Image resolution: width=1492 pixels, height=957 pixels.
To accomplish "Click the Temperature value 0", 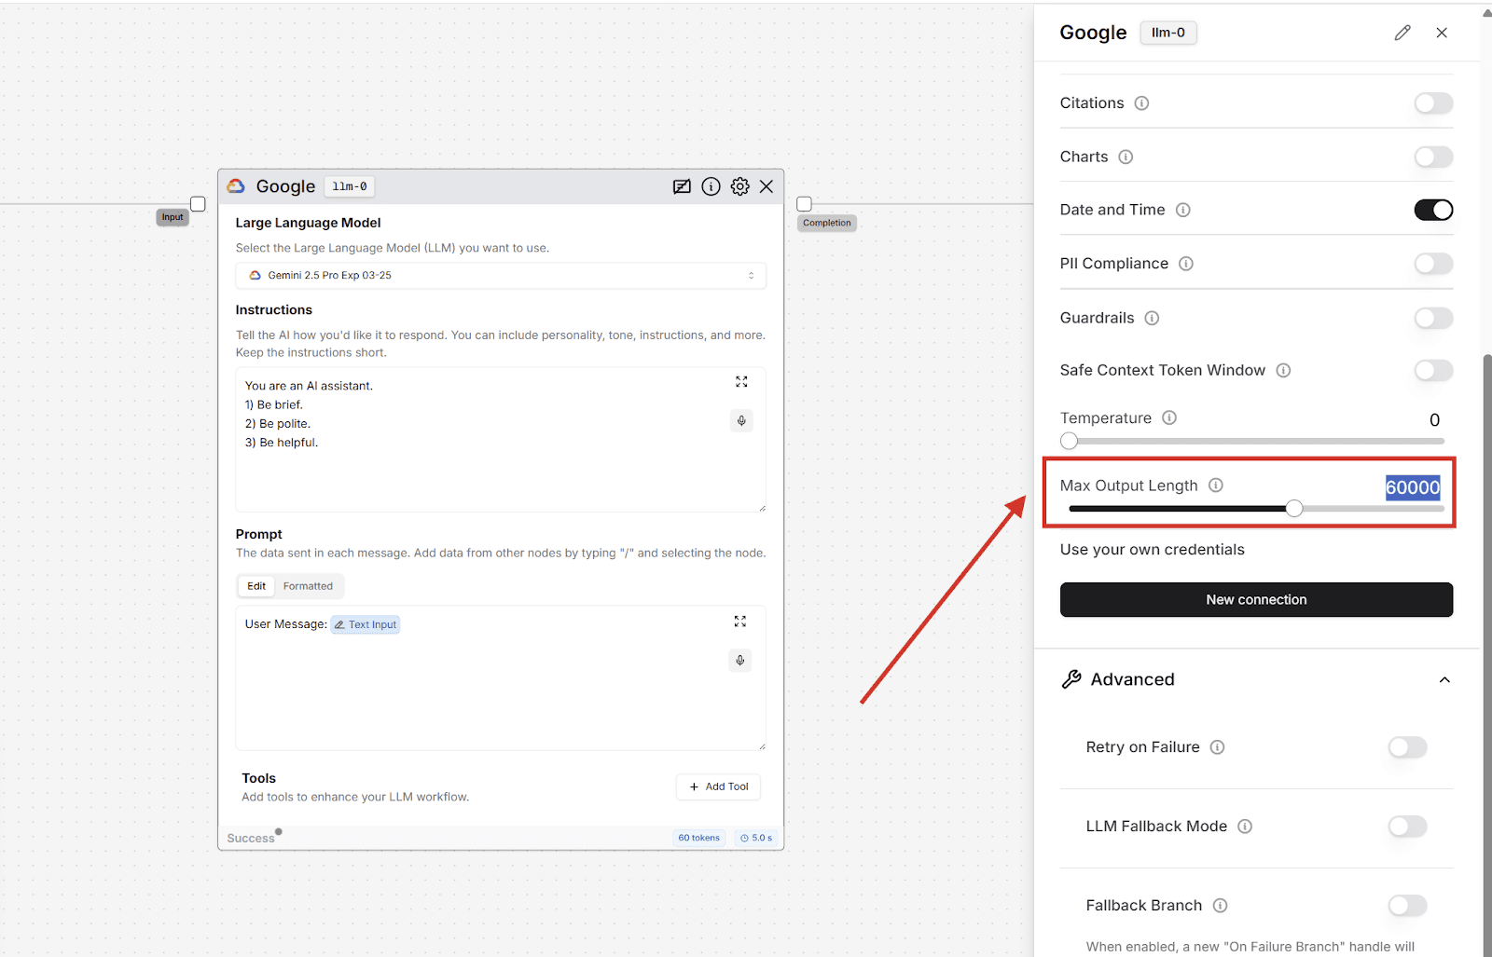I will coord(1434,420).
